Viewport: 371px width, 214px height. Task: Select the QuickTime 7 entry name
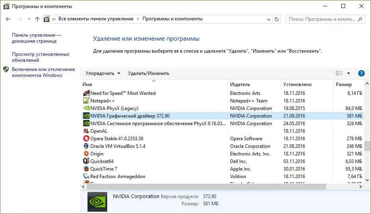tap(103, 169)
